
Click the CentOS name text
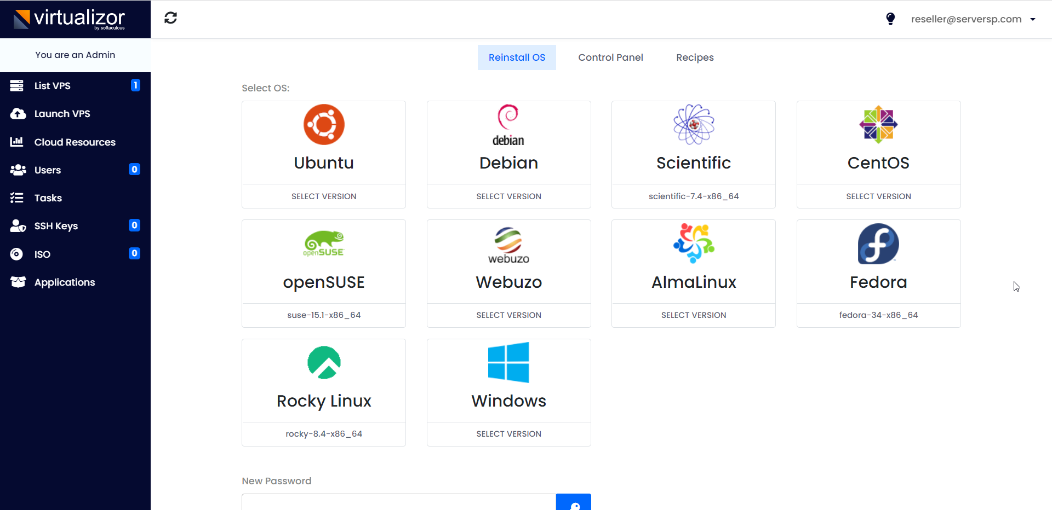point(878,163)
